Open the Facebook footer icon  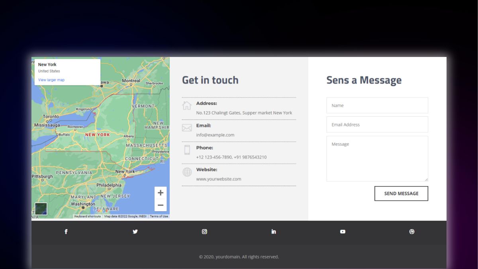click(66, 232)
